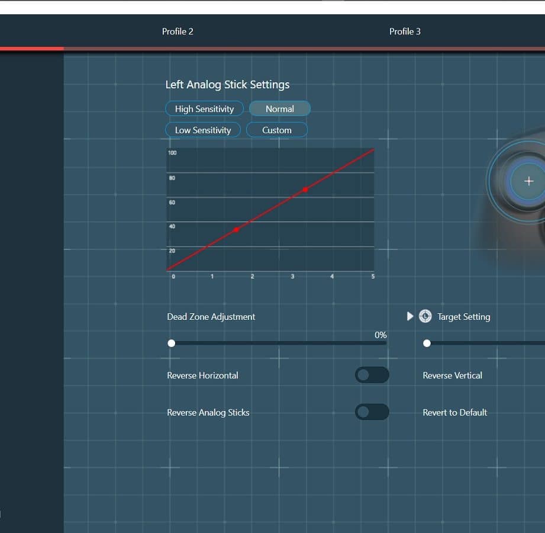
Task: Open the Profile 3 tab
Action: pyautogui.click(x=405, y=31)
